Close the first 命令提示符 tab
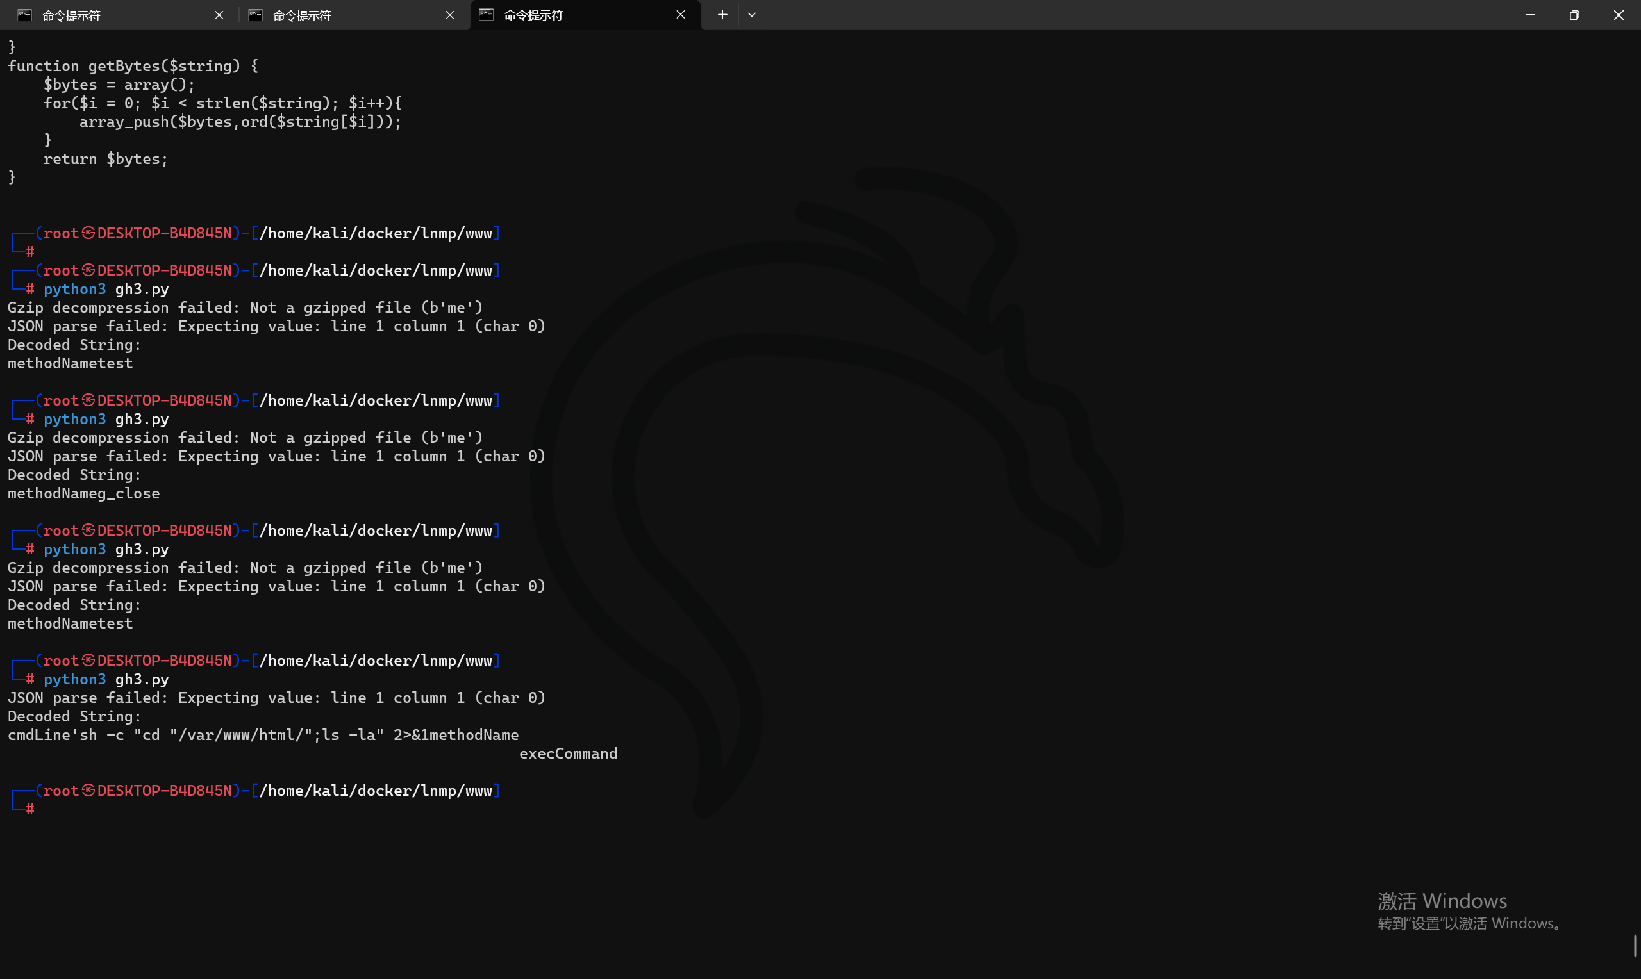The image size is (1641, 979). pos(219,15)
